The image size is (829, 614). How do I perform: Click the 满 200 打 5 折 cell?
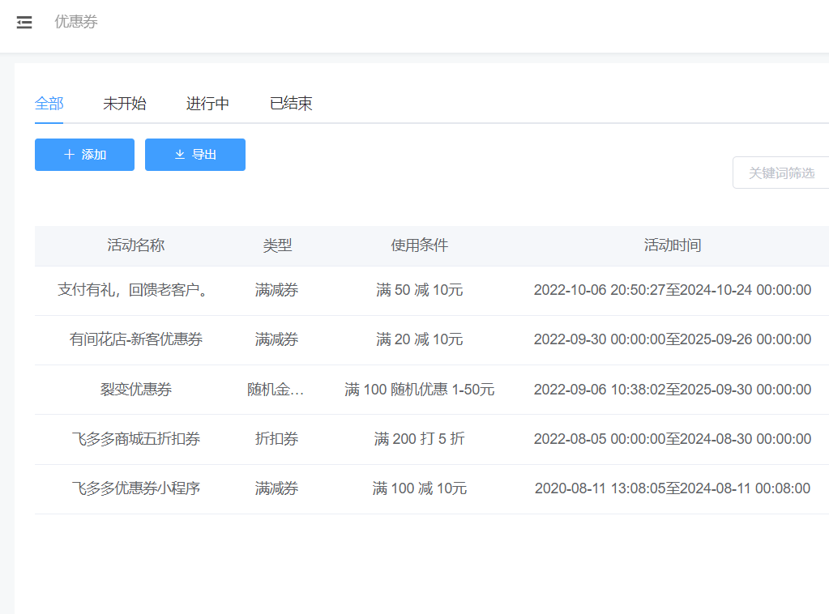(419, 439)
